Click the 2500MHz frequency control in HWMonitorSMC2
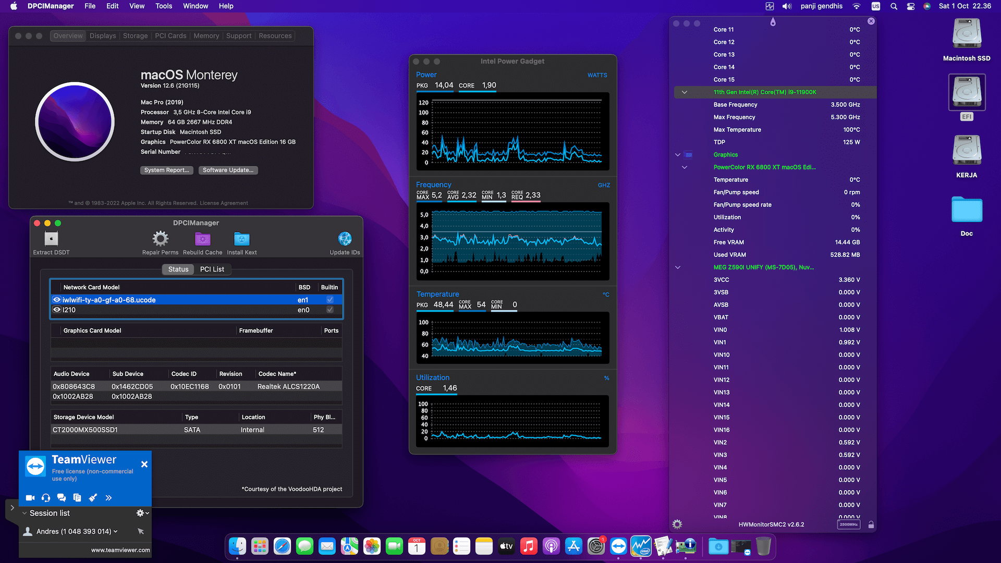 [x=849, y=524]
